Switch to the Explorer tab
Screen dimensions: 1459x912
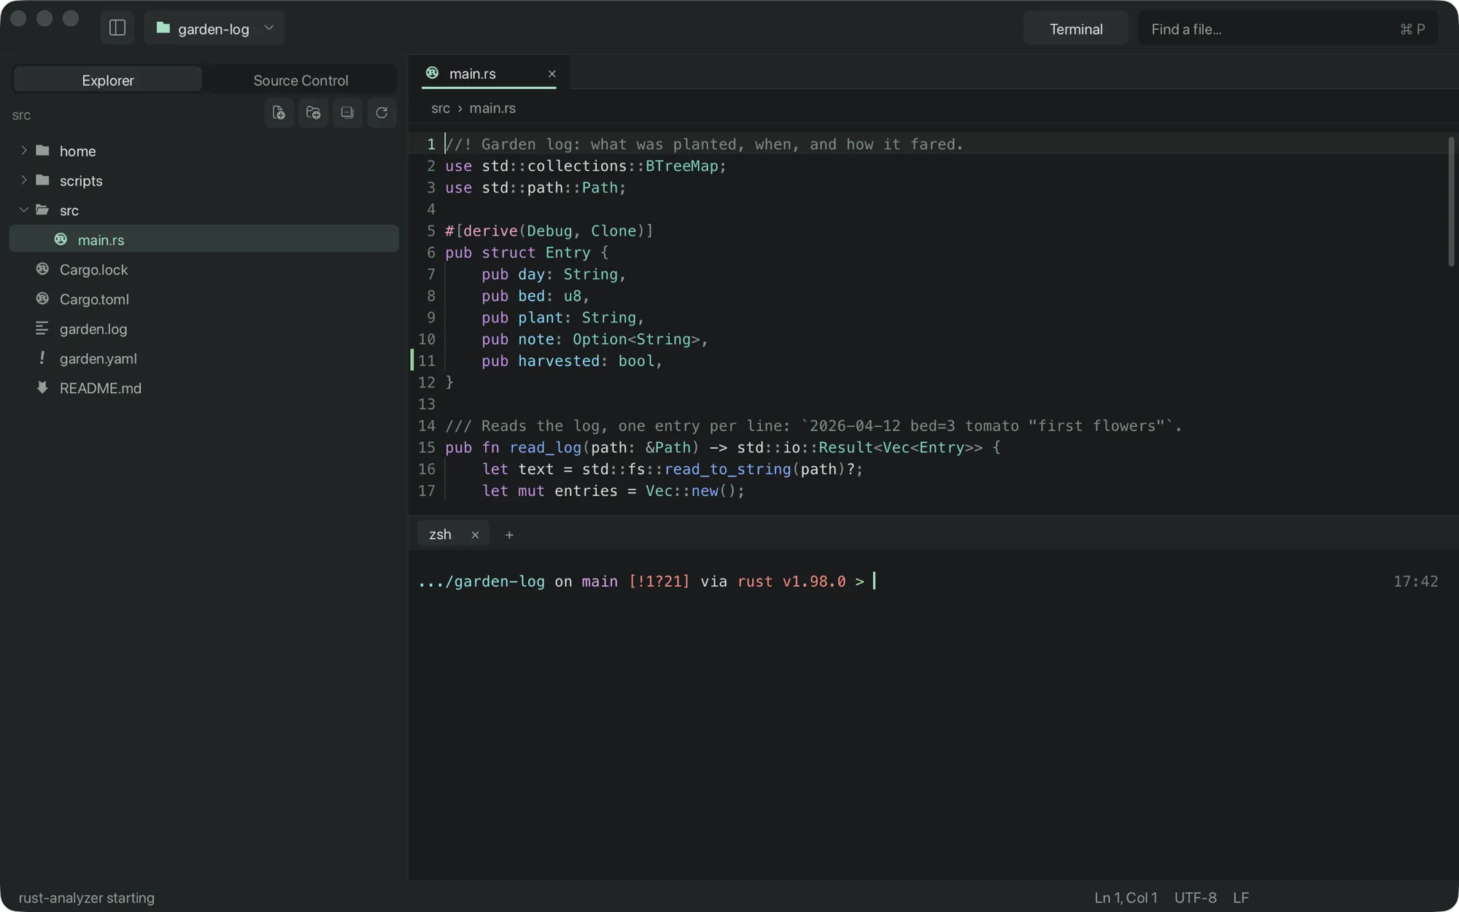click(x=108, y=80)
